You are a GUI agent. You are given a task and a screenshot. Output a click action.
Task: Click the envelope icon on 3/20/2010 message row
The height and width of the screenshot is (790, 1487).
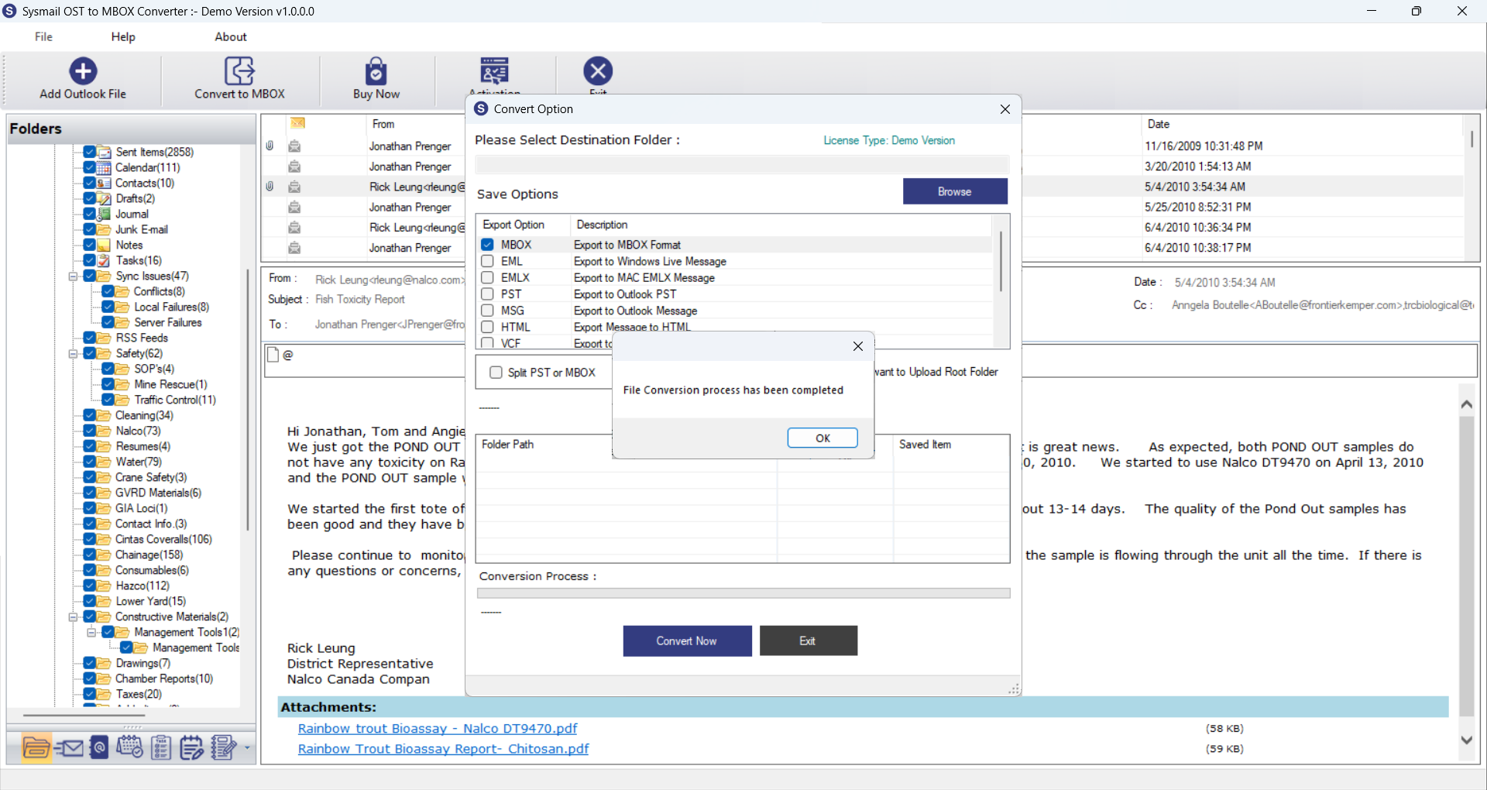pyautogui.click(x=294, y=167)
